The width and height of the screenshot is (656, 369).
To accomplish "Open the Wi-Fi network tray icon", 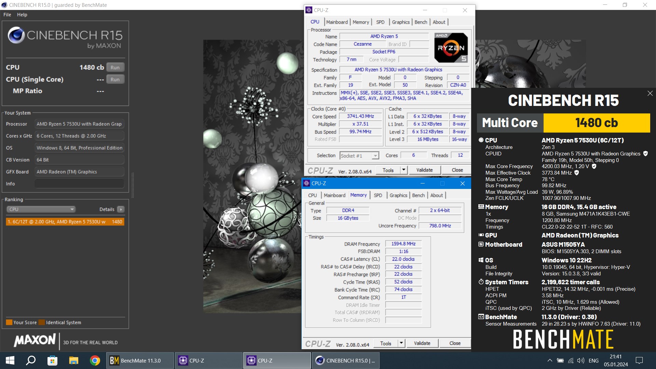I will coord(571,360).
